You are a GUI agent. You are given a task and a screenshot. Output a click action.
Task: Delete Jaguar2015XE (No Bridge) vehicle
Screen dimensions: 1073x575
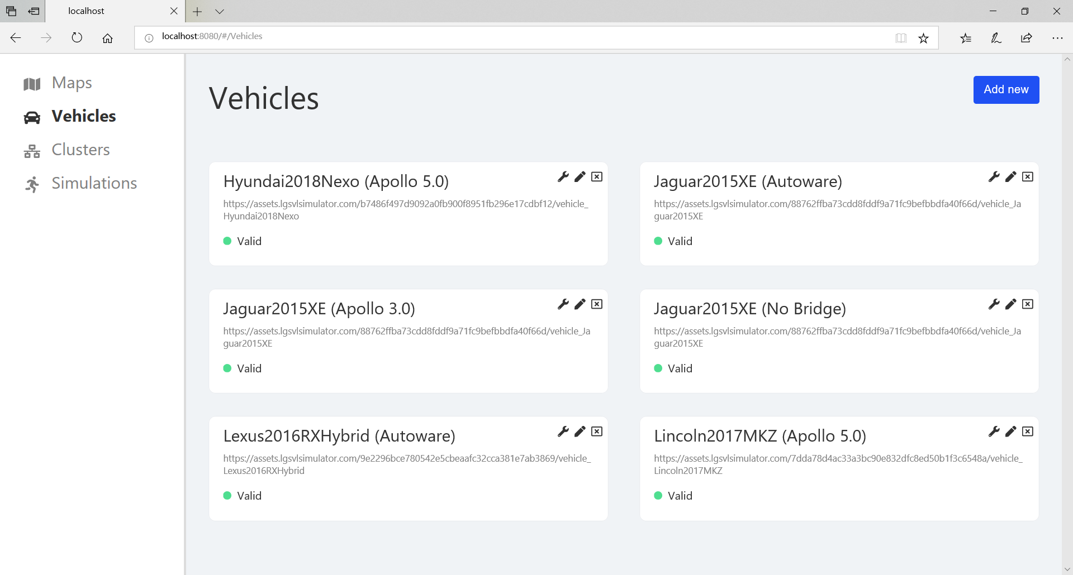coord(1028,304)
